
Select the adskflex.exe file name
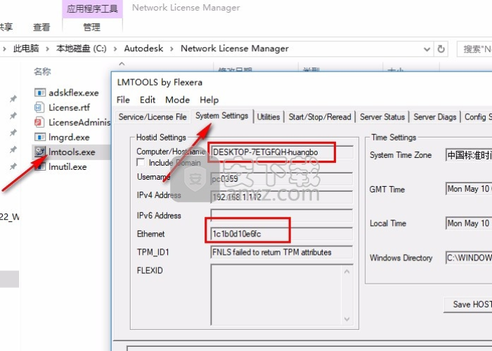point(74,93)
